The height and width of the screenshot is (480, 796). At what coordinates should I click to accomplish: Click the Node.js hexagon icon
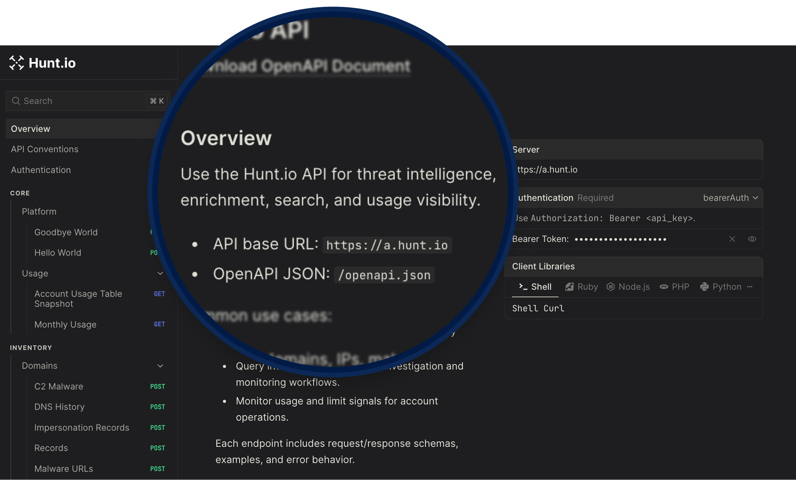tap(610, 287)
